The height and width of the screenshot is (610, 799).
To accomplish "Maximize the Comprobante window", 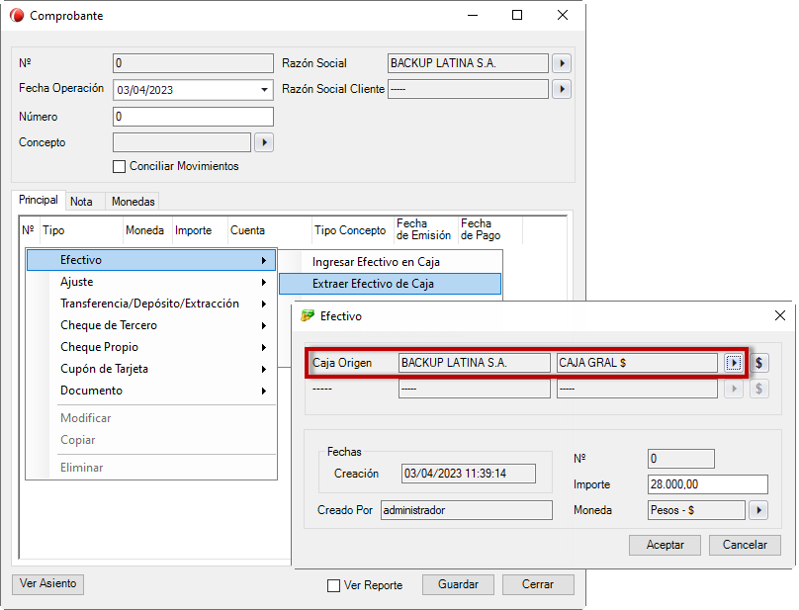I will (x=517, y=15).
